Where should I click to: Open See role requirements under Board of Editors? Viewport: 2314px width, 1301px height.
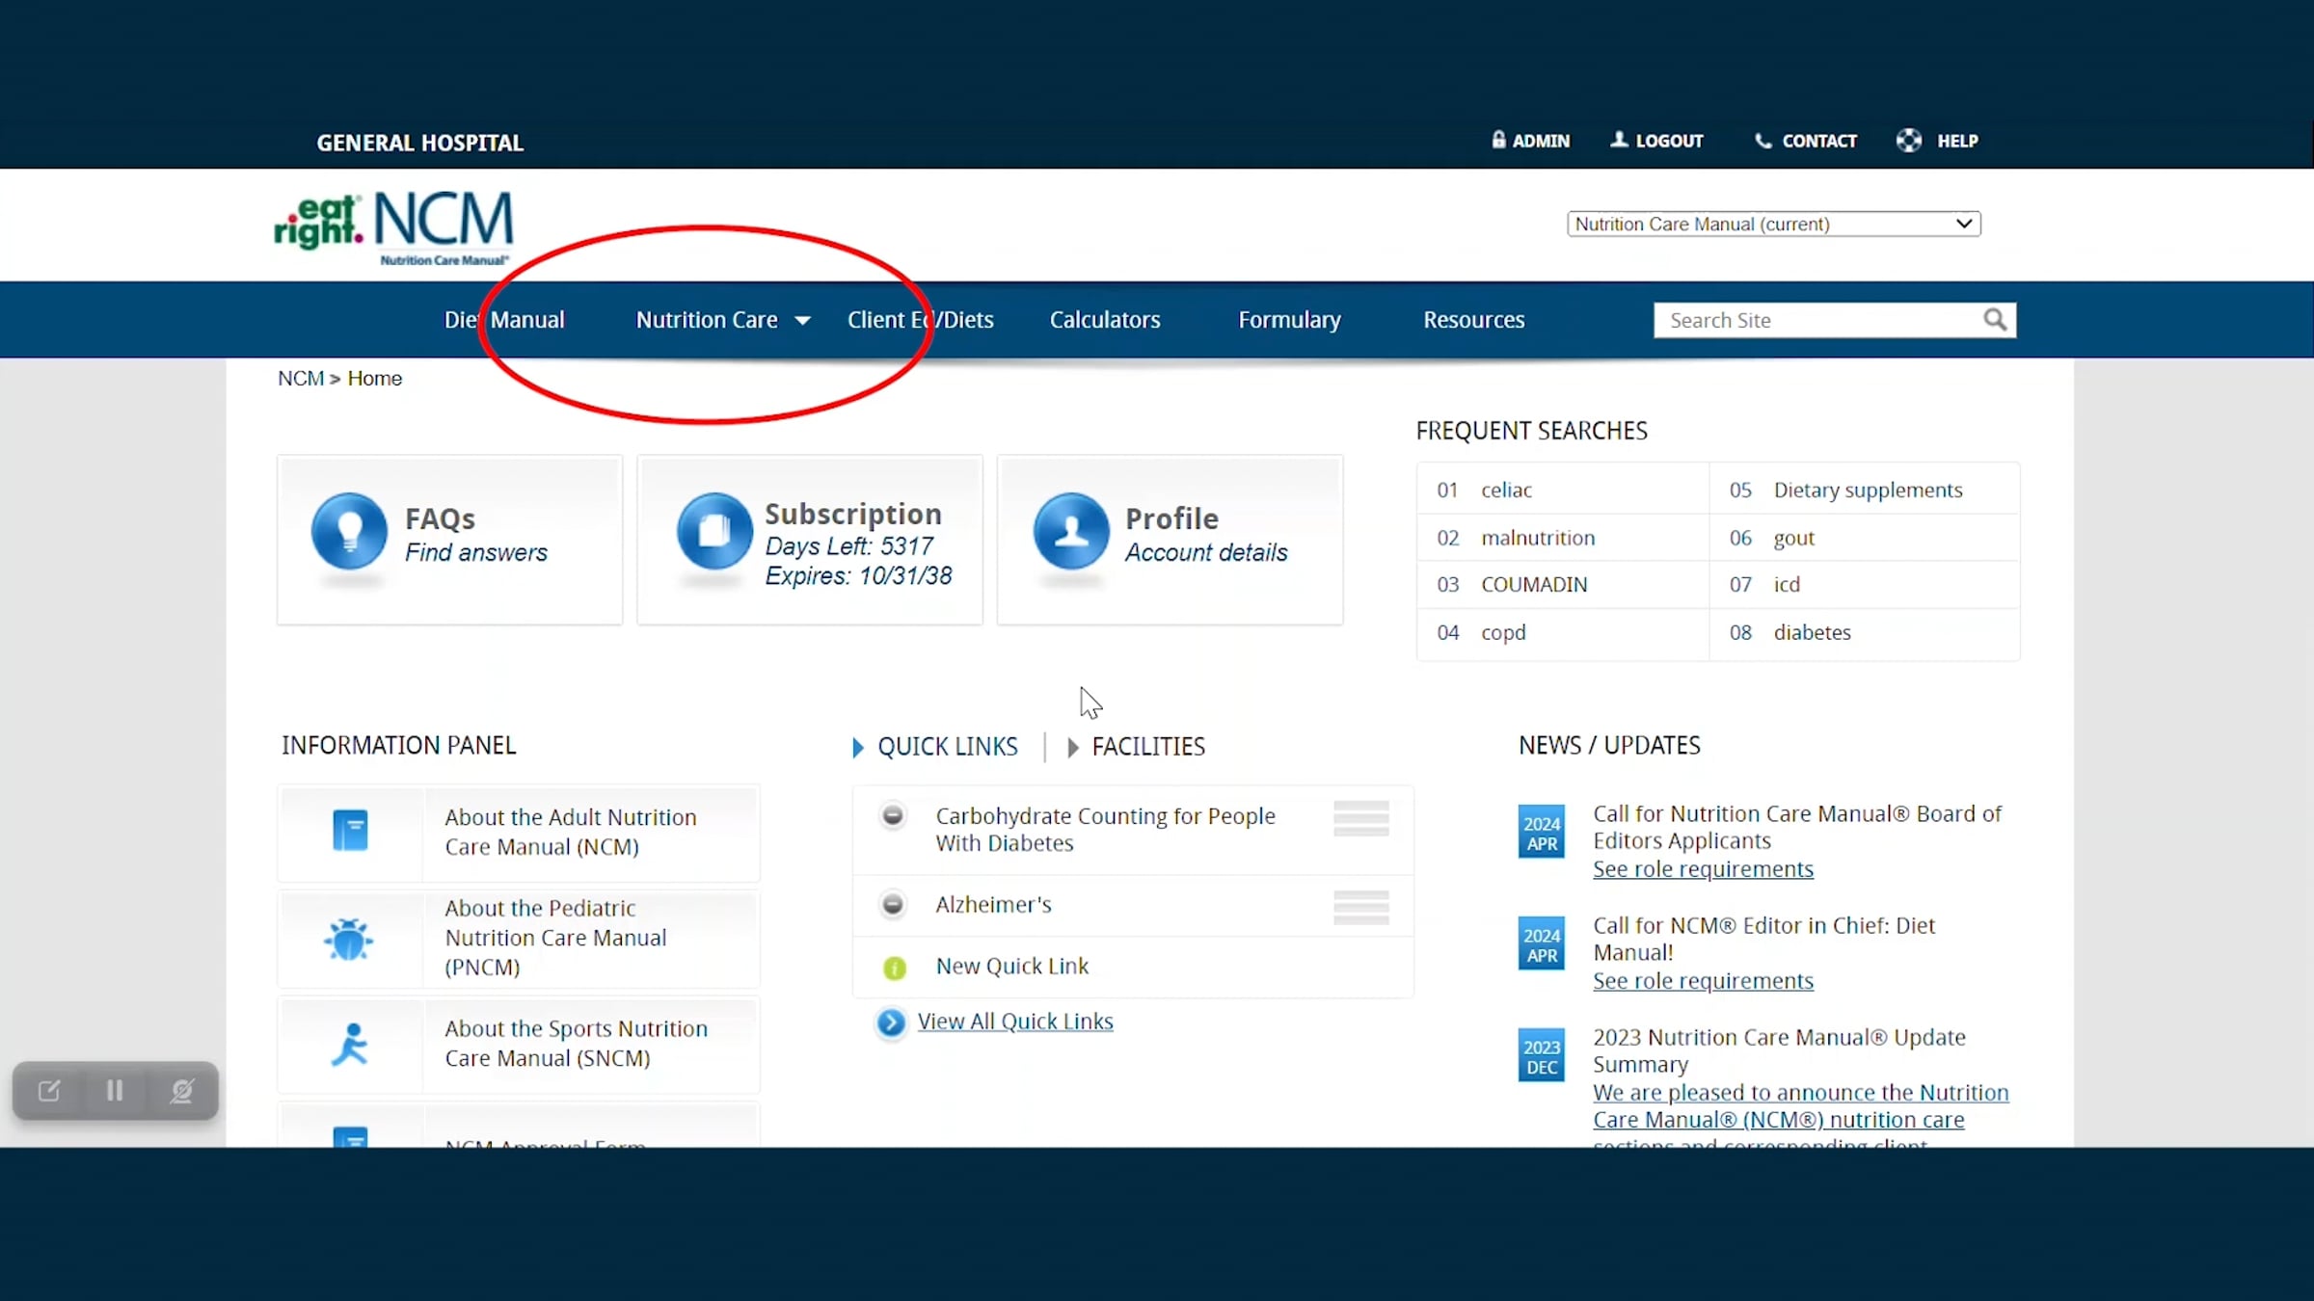click(x=1703, y=869)
